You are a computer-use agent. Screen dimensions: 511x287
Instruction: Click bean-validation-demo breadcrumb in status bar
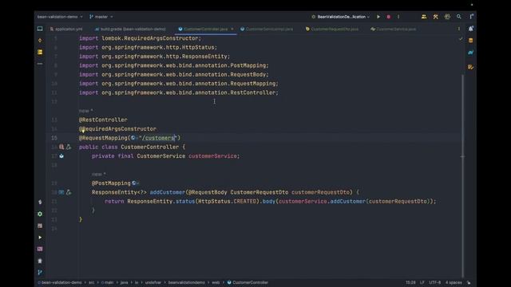click(60, 282)
